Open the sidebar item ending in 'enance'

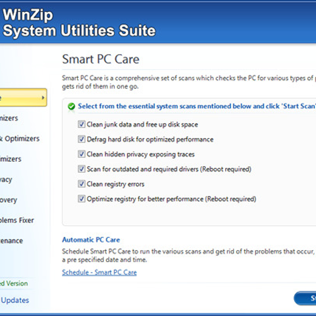11,241
